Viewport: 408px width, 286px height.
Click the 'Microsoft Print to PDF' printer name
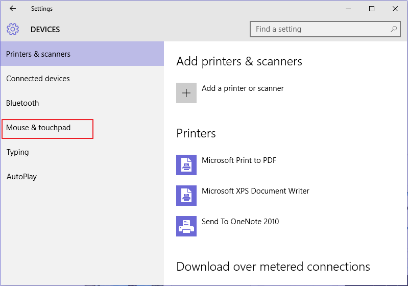point(239,160)
